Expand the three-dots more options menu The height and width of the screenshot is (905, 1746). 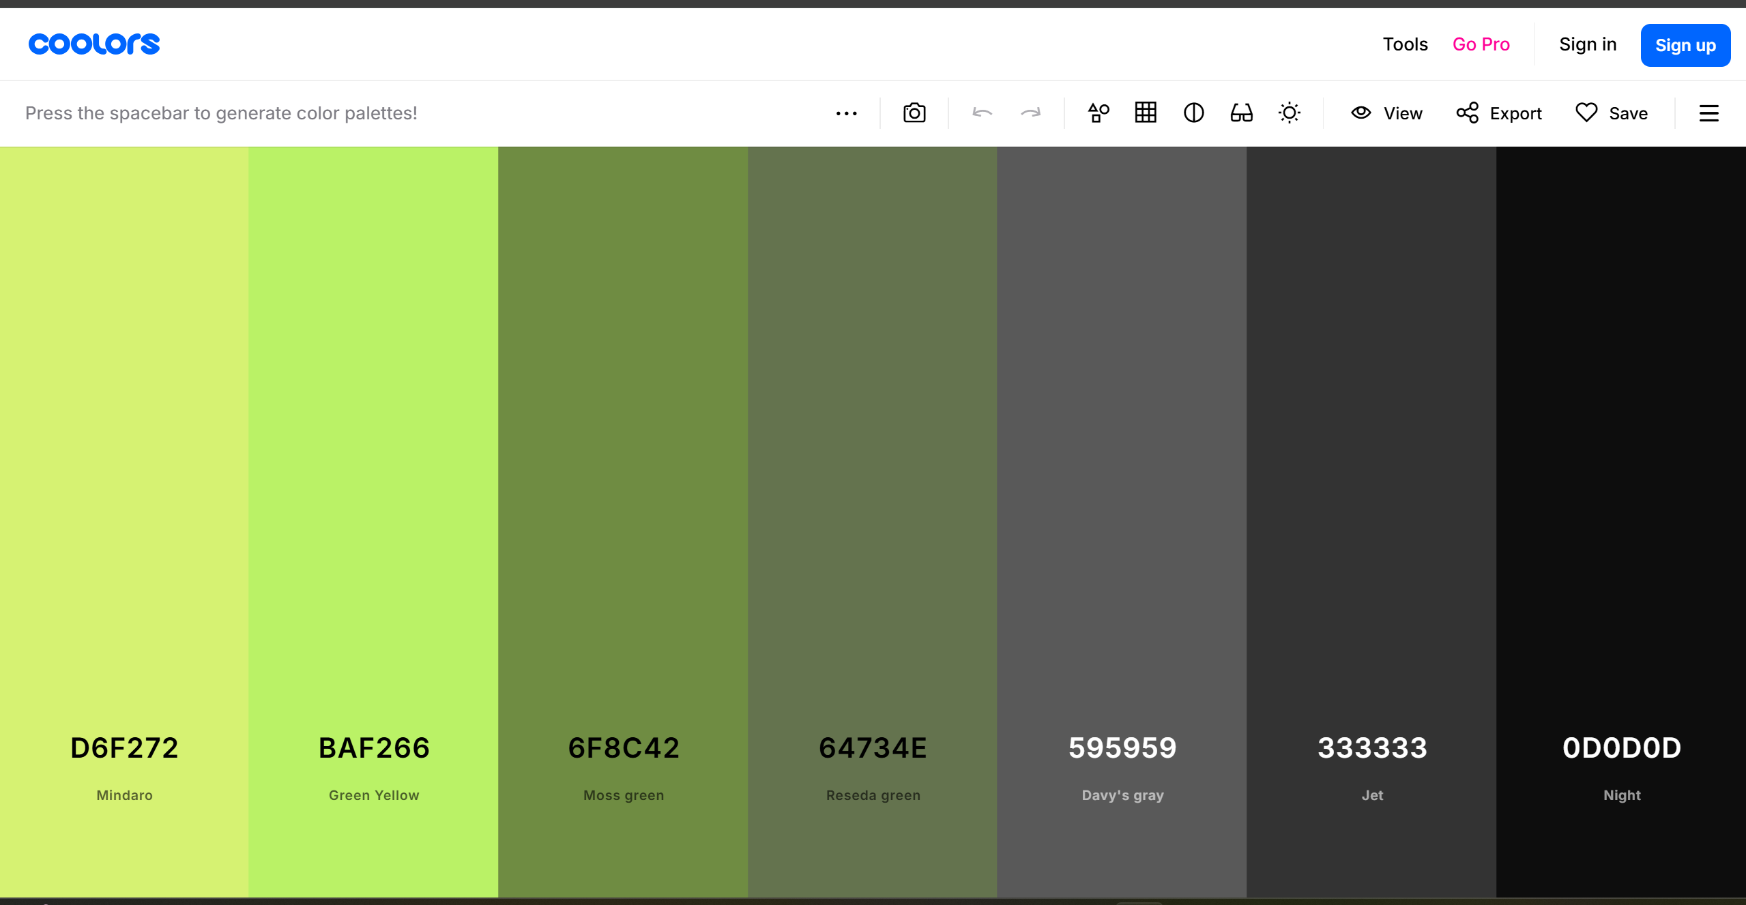[846, 113]
